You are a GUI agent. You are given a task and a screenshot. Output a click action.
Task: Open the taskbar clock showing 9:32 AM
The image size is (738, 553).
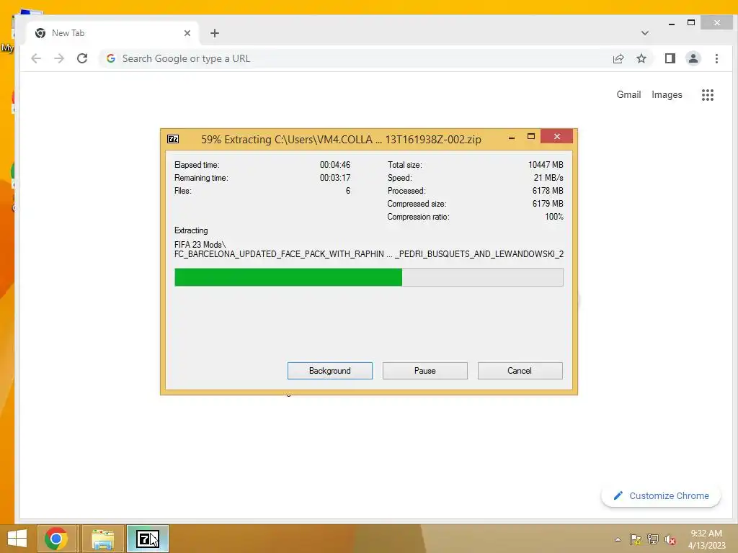point(706,539)
